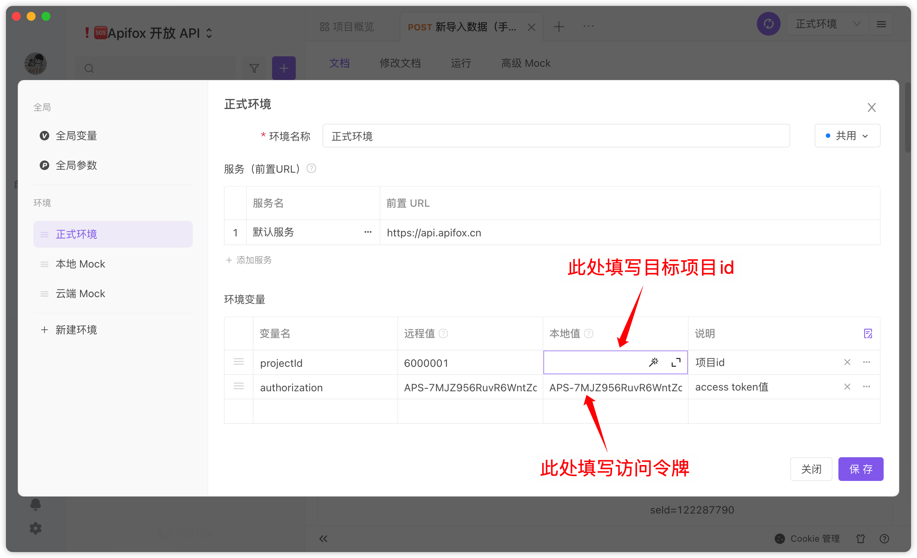Click the shirt theme icon in status bar
This screenshot has width=917, height=558.
[860, 538]
